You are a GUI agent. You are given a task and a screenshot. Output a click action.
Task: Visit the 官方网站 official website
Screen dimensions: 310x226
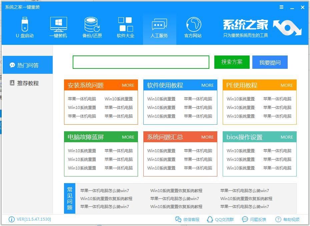[x=193, y=27]
